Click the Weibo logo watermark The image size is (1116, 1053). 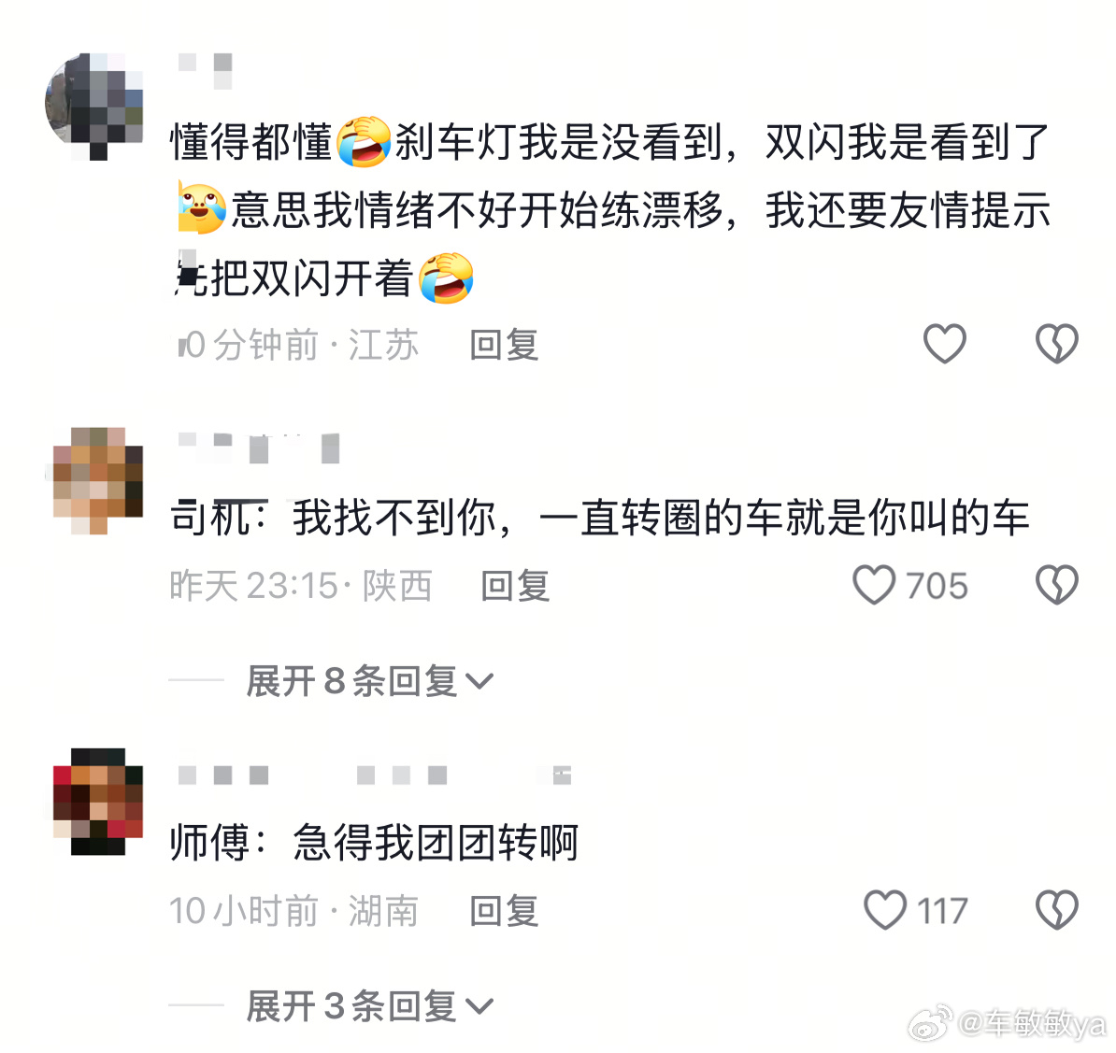930,1023
